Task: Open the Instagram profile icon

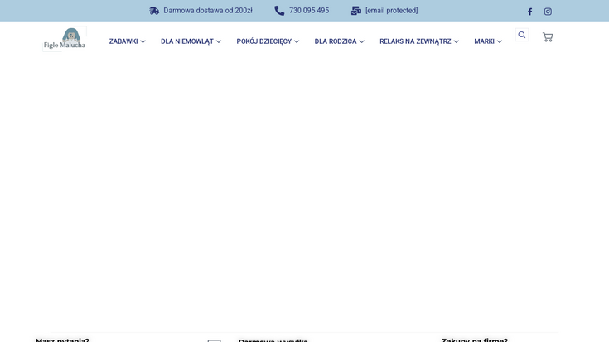Action: point(548,12)
